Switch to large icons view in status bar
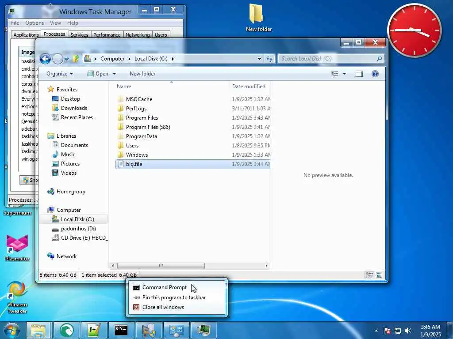453x339 pixels. (379, 275)
